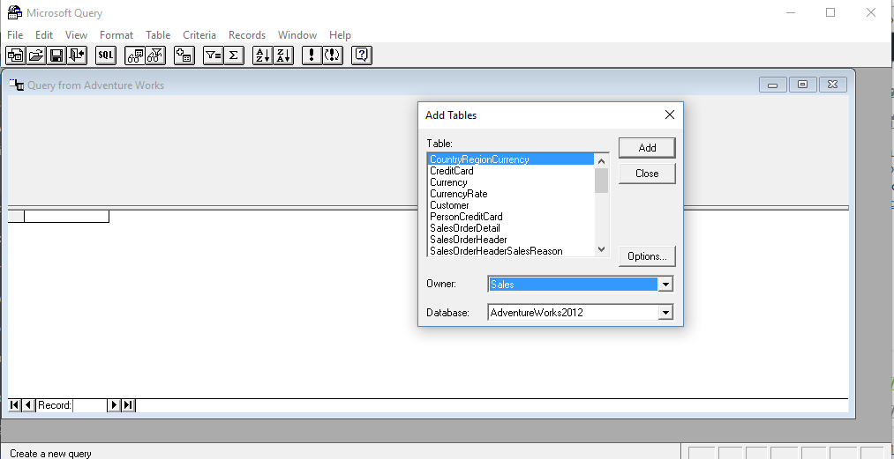Sort descending with the Z-A icon

(x=283, y=56)
